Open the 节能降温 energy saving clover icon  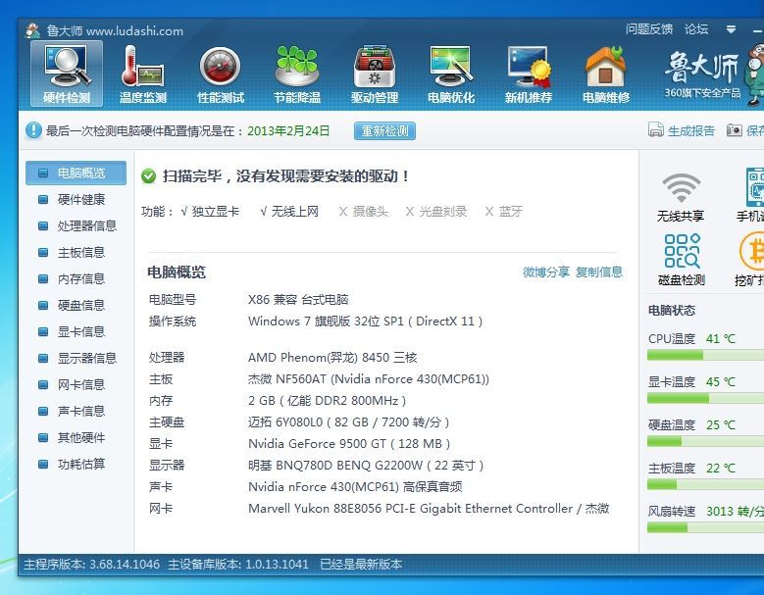point(297,74)
